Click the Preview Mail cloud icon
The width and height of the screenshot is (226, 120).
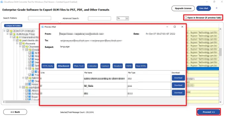pos(42,27)
